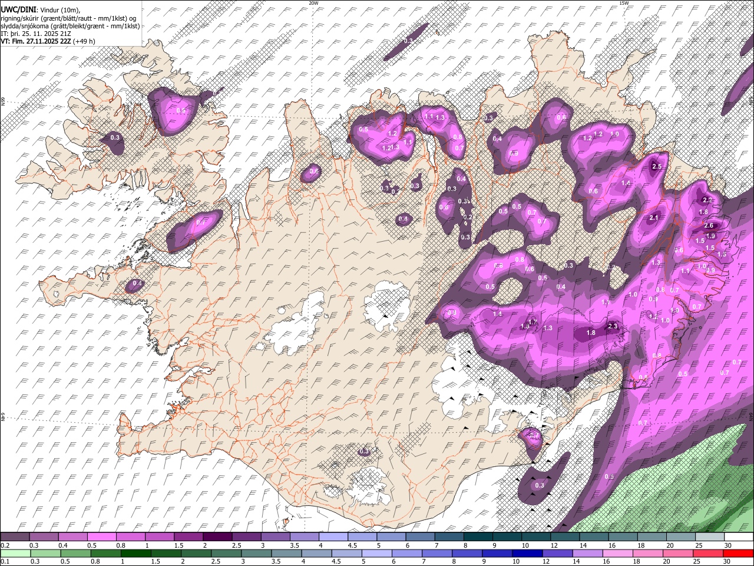Click the "slydda/snjókoma" legend description line
This screenshot has height=566, width=754.
tap(71, 26)
